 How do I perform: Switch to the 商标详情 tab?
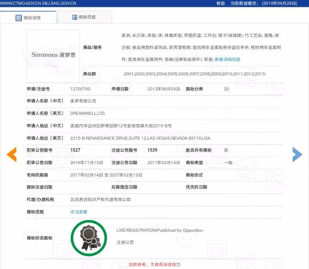point(28,18)
